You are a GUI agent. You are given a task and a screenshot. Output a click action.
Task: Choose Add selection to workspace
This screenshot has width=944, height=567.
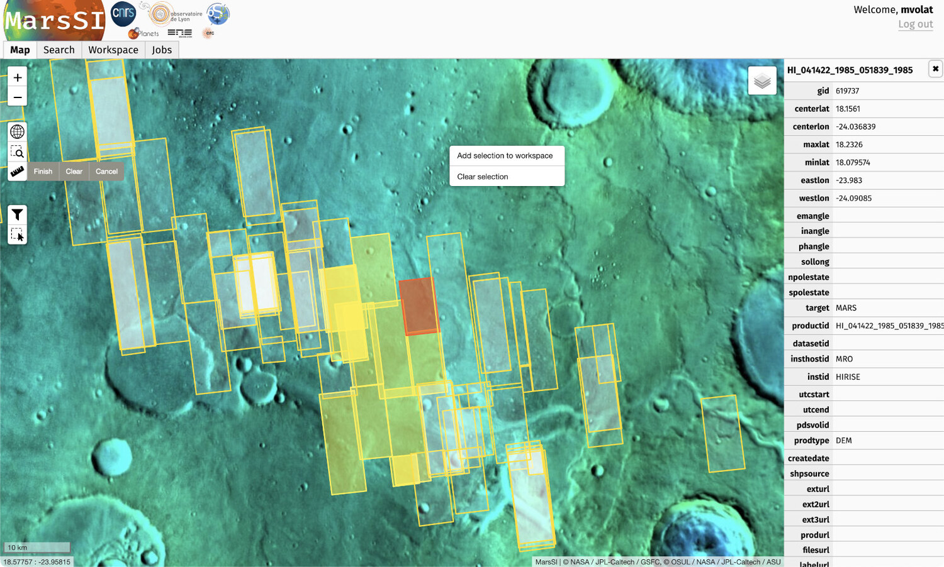(505, 156)
